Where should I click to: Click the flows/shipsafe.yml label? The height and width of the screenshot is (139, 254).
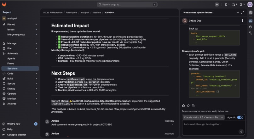[x=193, y=51]
